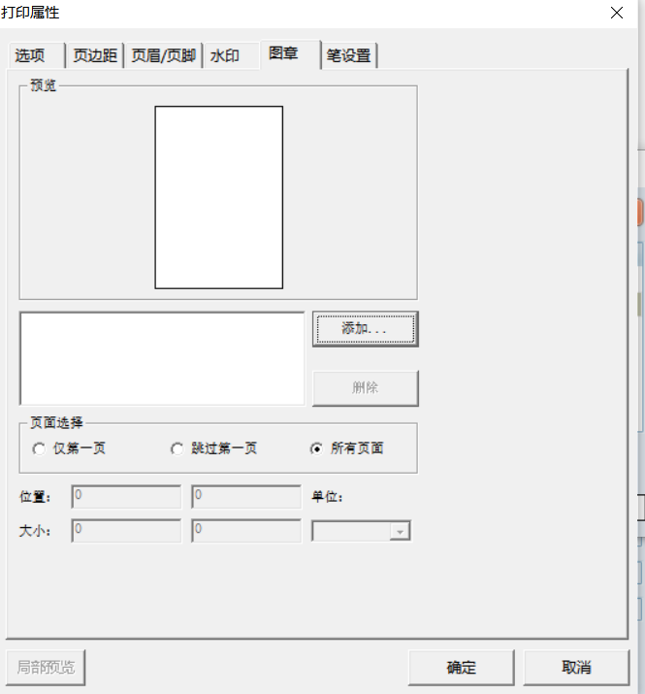This screenshot has height=694, width=645.
Task: Select the 所有页面 radio option
Action: click(347, 448)
